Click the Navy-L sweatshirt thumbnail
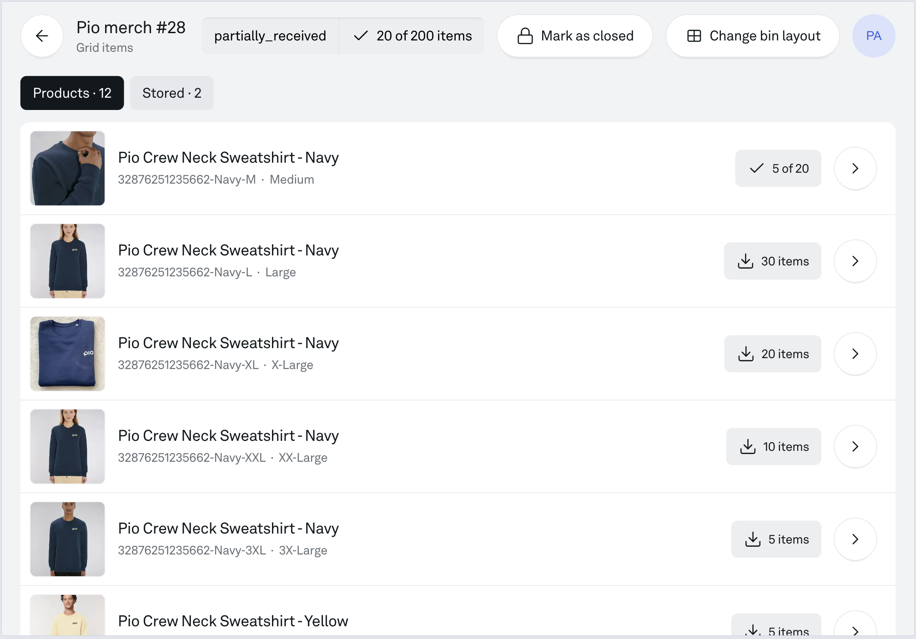Viewport: 916px width, 639px height. [x=67, y=261]
